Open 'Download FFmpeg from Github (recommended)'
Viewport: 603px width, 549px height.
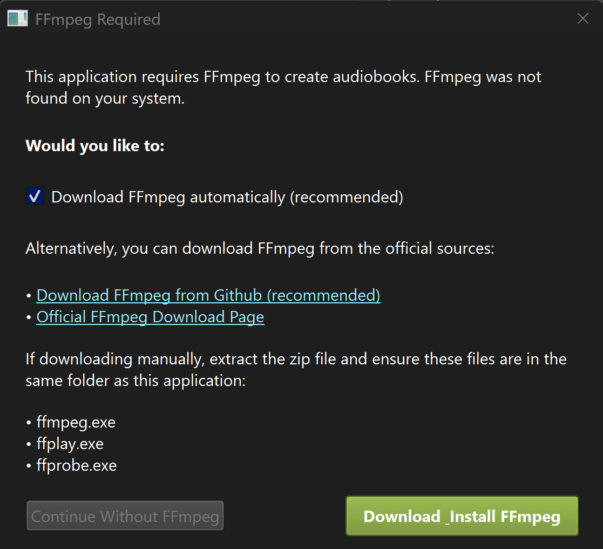(208, 295)
